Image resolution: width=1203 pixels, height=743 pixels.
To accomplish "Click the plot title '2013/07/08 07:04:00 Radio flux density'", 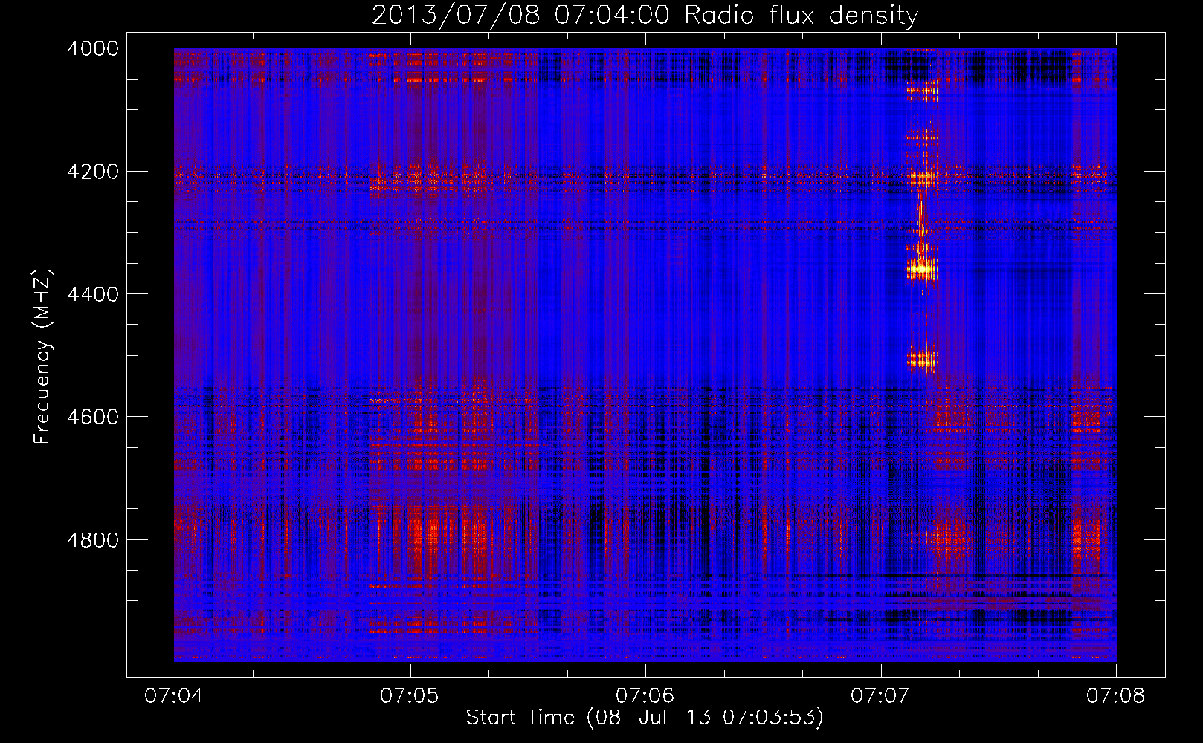I will tap(645, 15).
